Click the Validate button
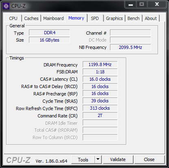The image size is (169, 168). pos(118,159)
